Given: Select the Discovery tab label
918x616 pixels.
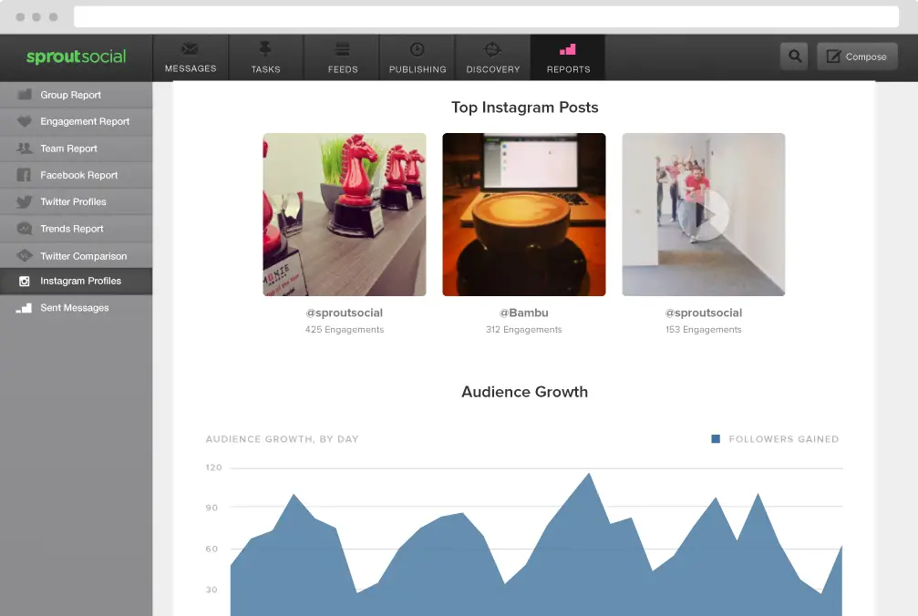Looking at the screenshot, I should (493, 69).
